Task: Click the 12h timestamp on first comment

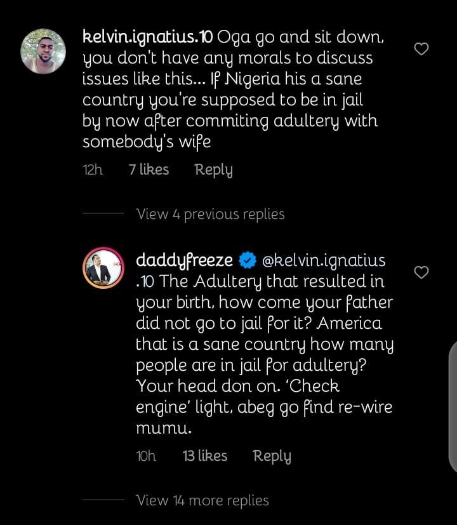Action: (x=93, y=169)
